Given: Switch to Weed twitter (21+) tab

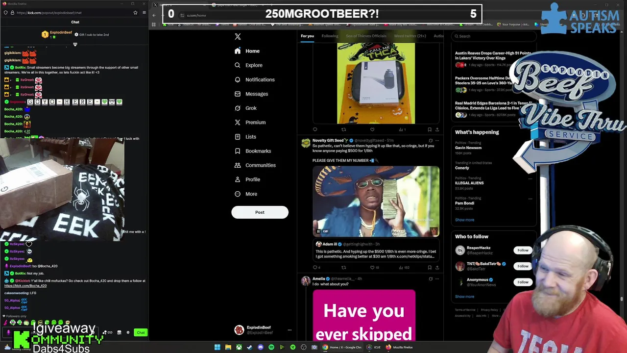Looking at the screenshot, I should (x=410, y=36).
